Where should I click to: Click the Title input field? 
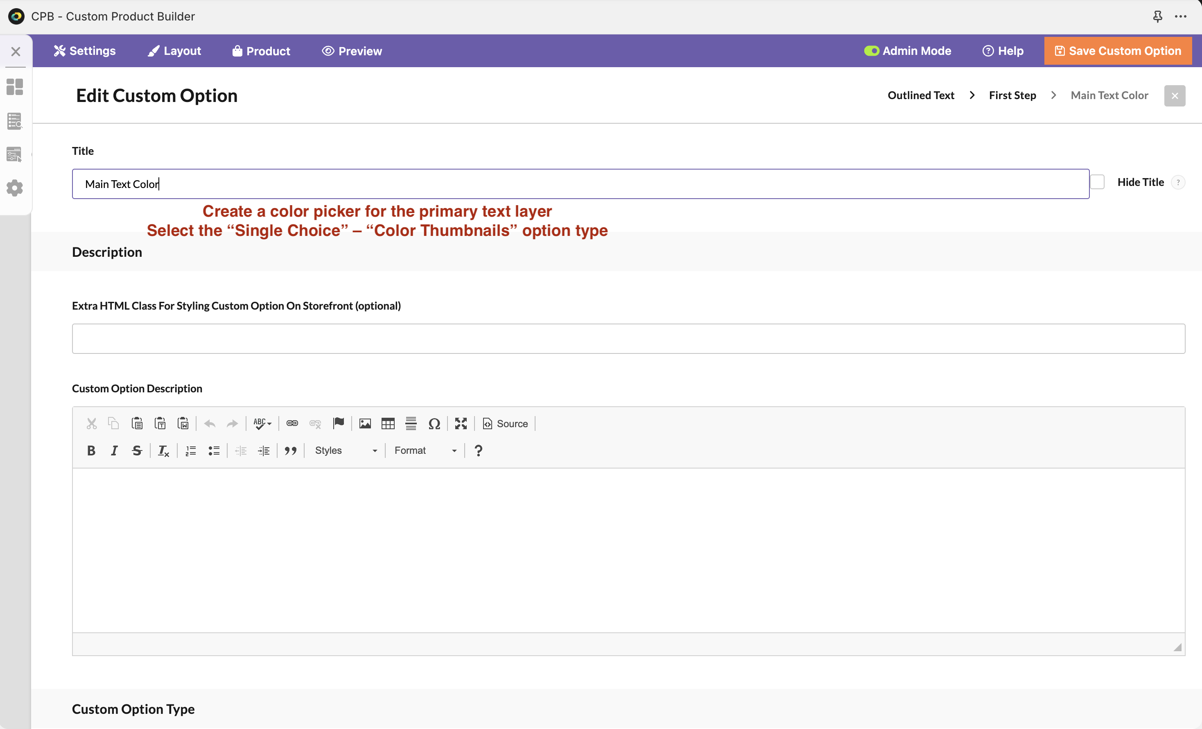coord(581,184)
